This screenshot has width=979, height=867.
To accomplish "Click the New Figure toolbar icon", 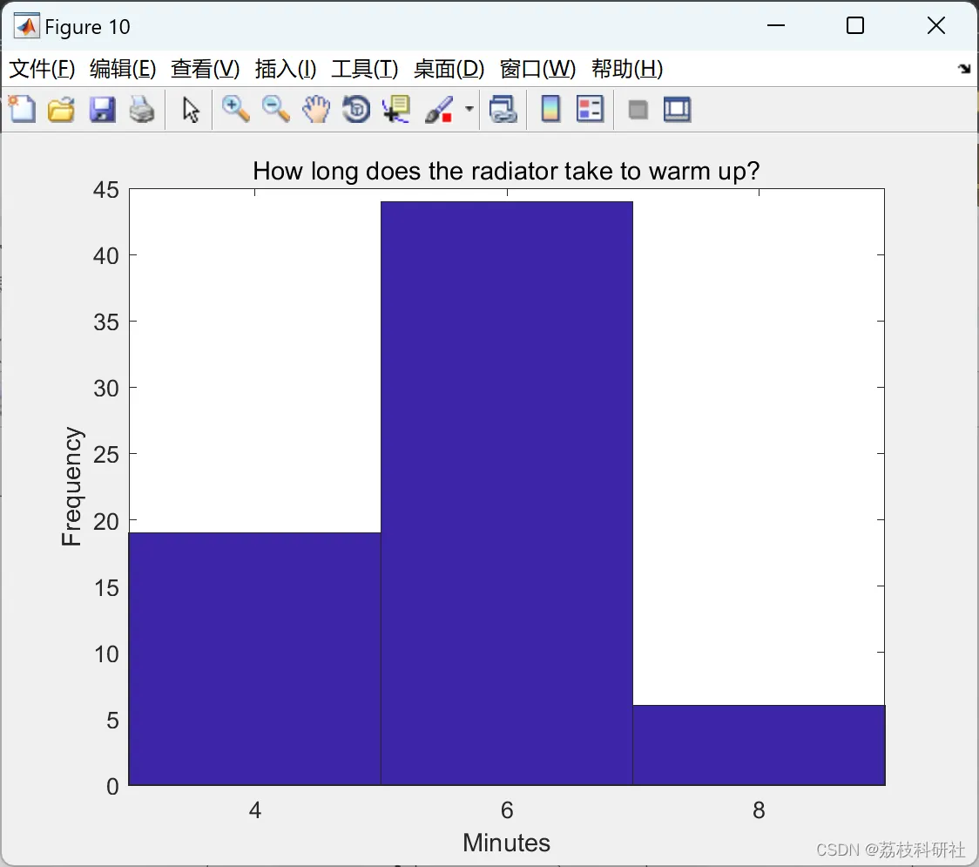I will pos(22,109).
